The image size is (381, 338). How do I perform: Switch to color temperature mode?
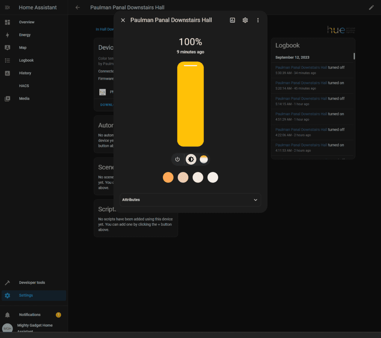point(204,160)
